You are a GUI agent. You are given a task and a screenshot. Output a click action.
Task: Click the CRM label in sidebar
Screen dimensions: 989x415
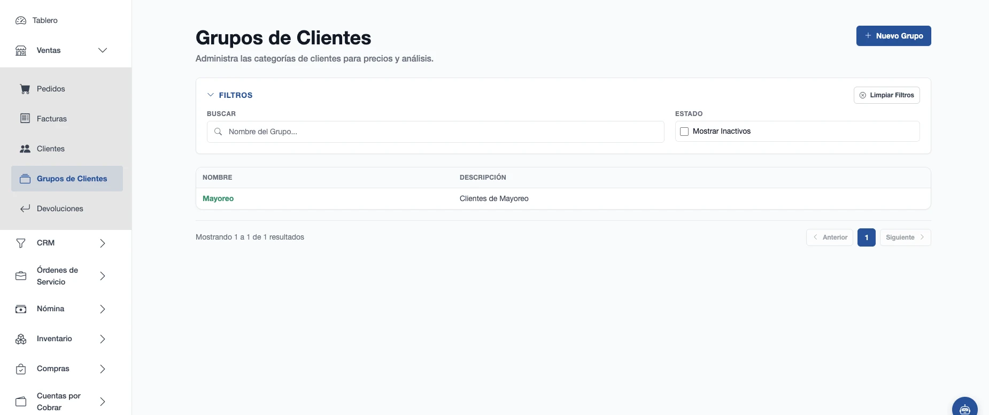point(45,243)
